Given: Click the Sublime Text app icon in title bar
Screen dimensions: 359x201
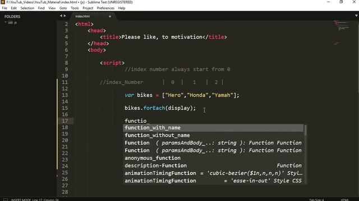Looking at the screenshot, I should (3, 2).
